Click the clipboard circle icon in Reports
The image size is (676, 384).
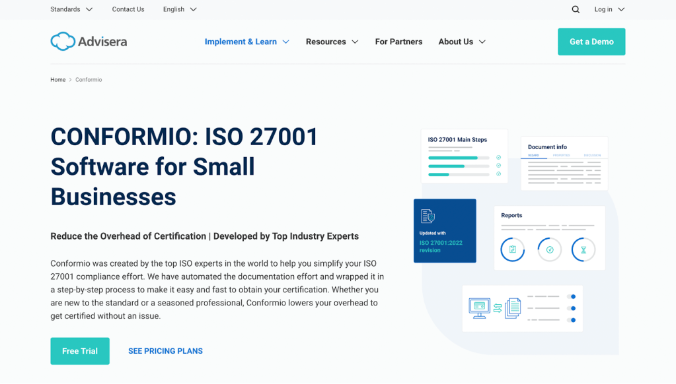click(x=512, y=249)
